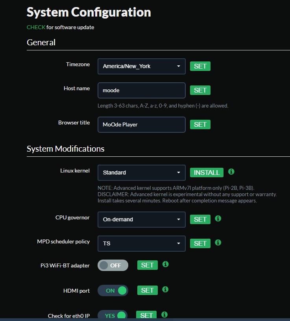Screen dimensions: 290x321
Task: Click CHECK for software update link
Action: pyautogui.click(x=36, y=27)
